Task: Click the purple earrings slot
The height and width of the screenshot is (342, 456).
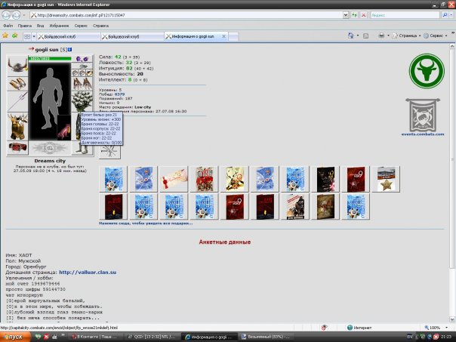Action: pos(82,59)
